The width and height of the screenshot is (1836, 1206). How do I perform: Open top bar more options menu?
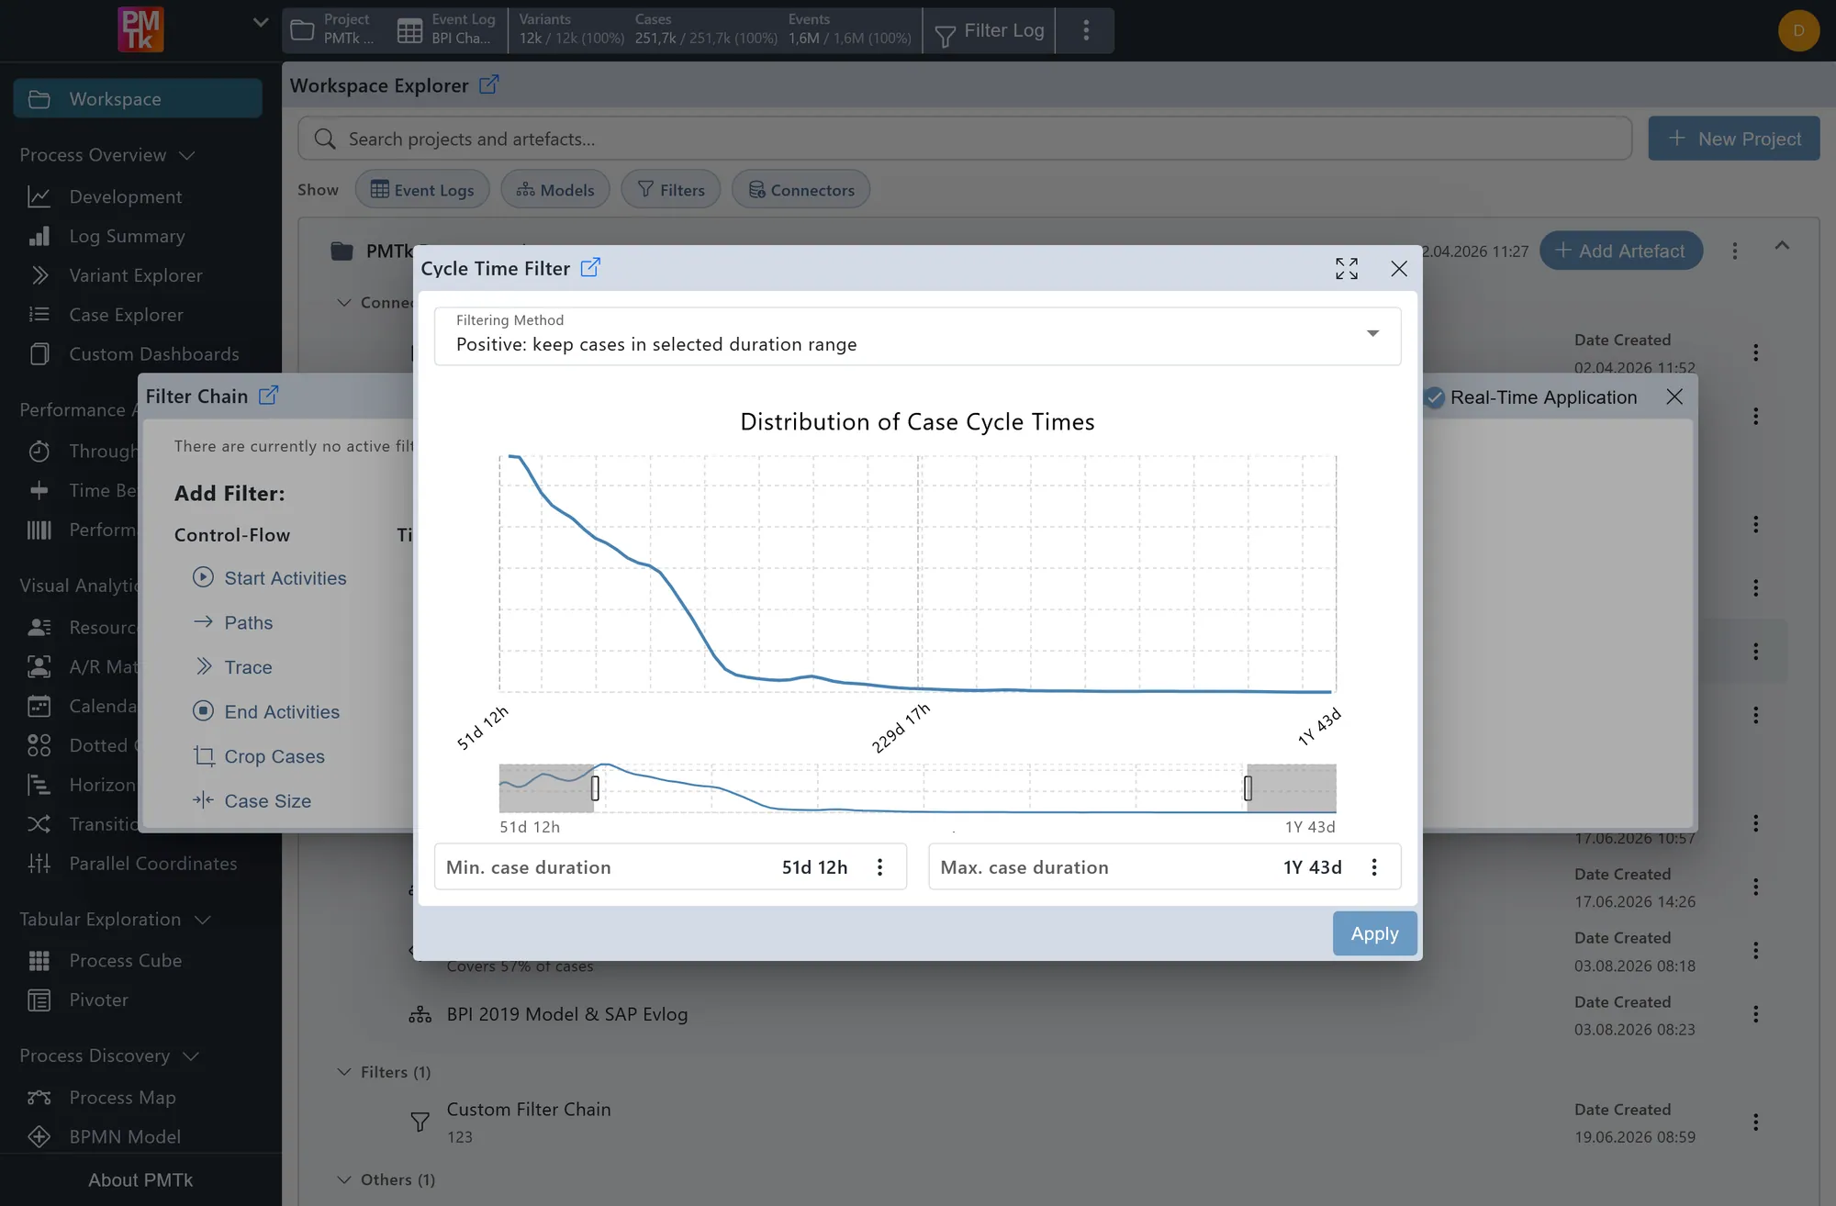(1086, 30)
